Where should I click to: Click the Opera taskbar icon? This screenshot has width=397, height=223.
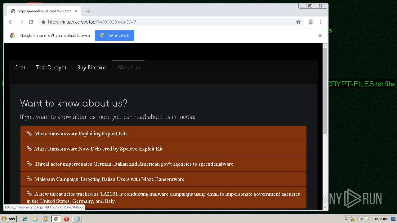[x=66, y=219]
